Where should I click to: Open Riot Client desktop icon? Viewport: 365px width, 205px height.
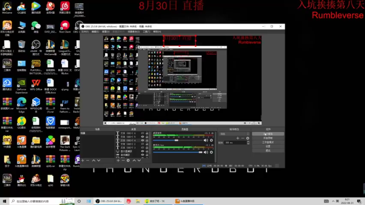coord(65,27)
